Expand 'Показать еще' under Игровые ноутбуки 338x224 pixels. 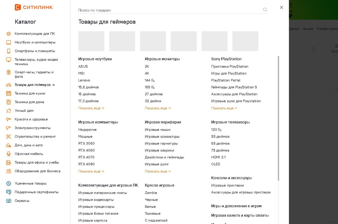(x=91, y=108)
